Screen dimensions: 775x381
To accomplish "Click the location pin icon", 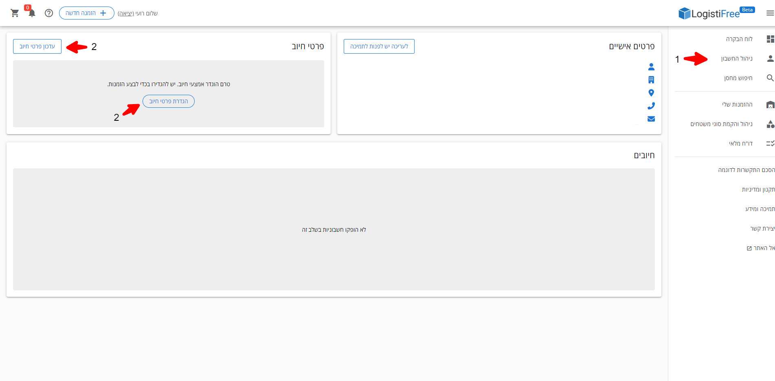I will pyautogui.click(x=651, y=93).
